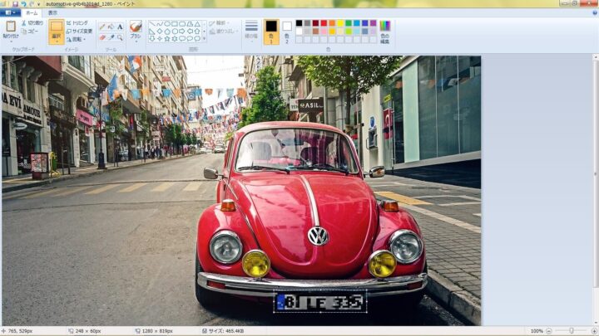
Task: Switch to the View (表示) tab
Action: tap(52, 12)
